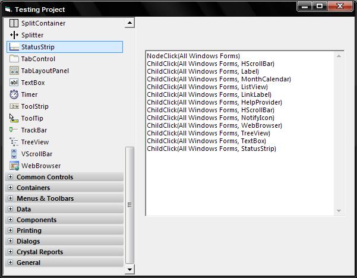Select the TrackBar item
357x278 pixels.
point(34,130)
